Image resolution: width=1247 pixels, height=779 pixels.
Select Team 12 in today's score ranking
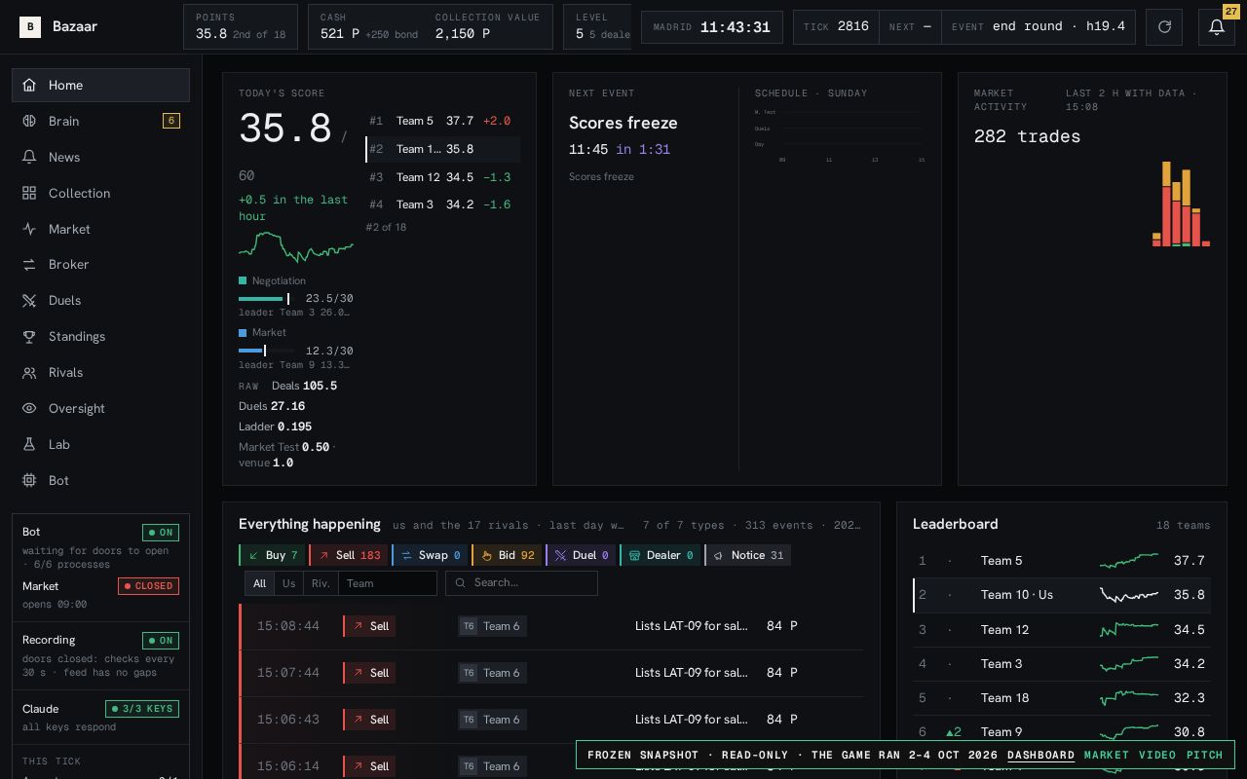click(x=443, y=177)
